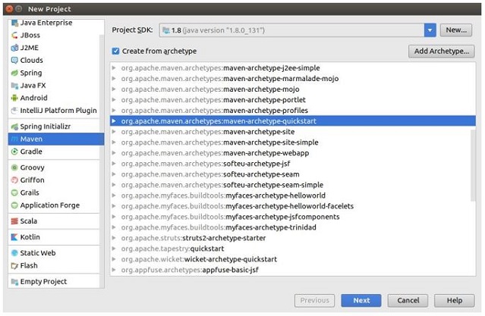485x316 pixels.
Task: Click the Static Web globe icon
Action: (x=14, y=253)
